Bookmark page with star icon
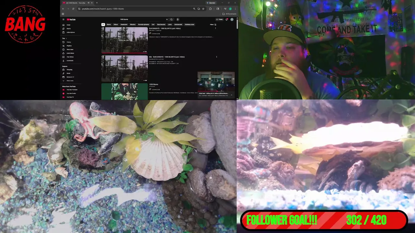415x233 pixels. coord(203,9)
